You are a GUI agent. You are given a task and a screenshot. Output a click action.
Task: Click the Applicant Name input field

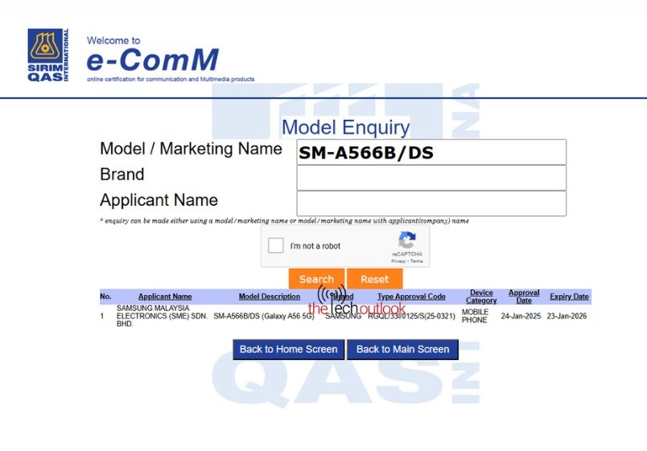431,203
